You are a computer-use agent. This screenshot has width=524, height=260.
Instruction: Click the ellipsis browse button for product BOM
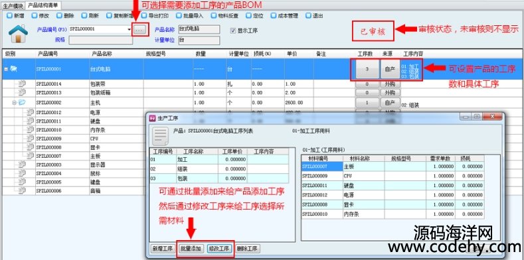pyautogui.click(x=140, y=30)
